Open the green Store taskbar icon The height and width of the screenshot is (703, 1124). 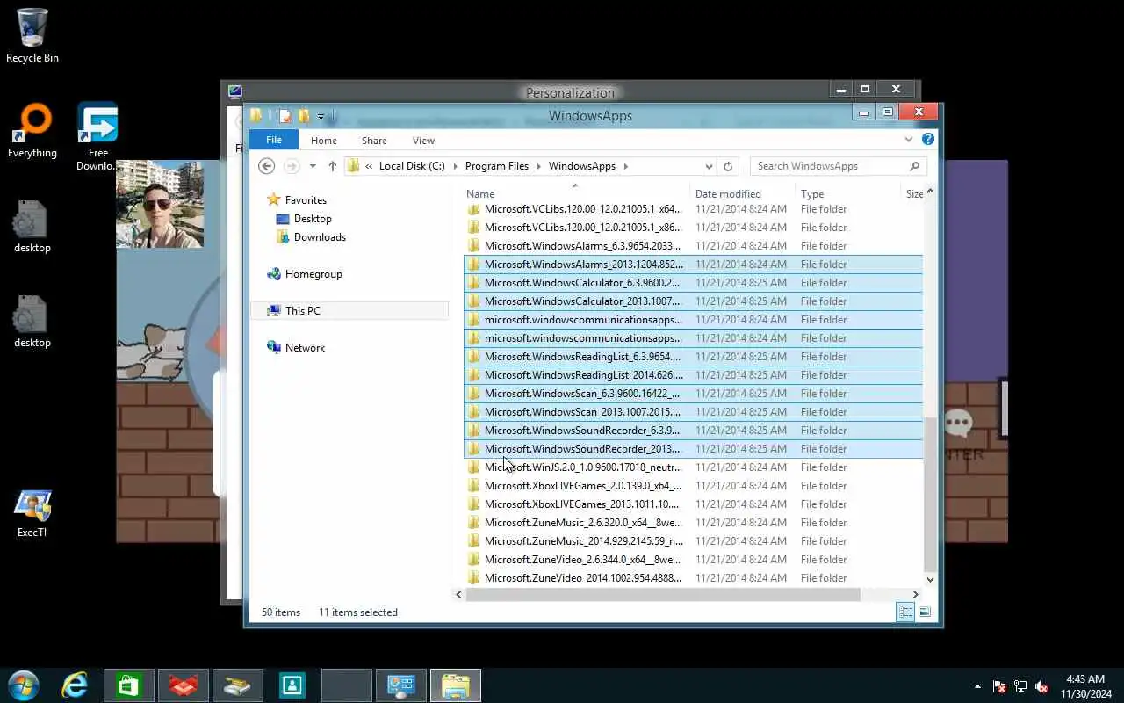tap(129, 685)
